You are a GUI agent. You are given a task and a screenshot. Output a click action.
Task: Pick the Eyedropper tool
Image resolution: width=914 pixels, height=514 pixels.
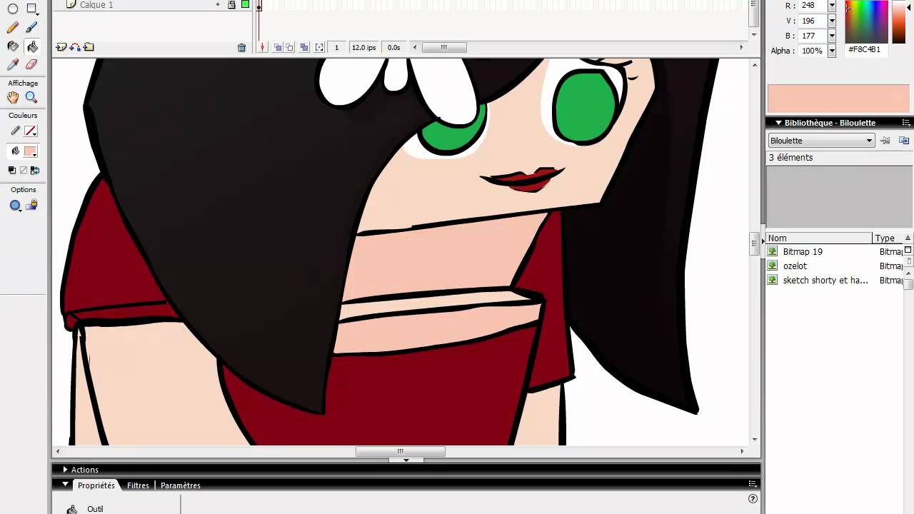13,64
